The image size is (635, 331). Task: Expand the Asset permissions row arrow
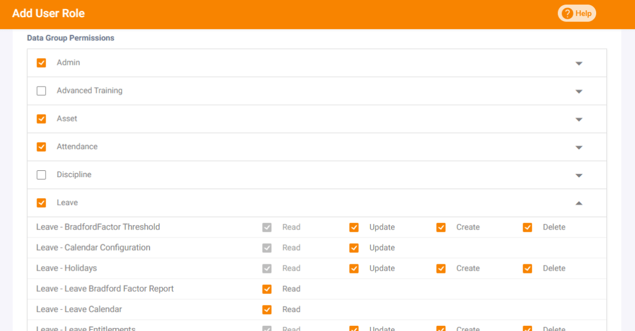[578, 119]
